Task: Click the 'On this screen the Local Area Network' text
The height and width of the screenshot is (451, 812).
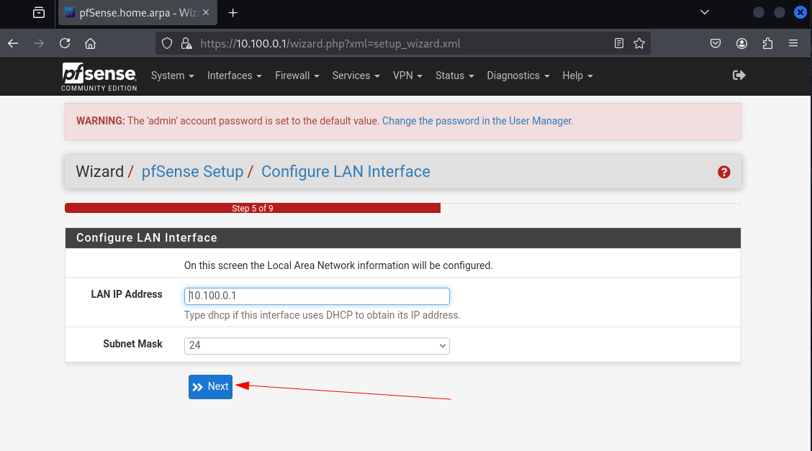Action: pyautogui.click(x=338, y=265)
